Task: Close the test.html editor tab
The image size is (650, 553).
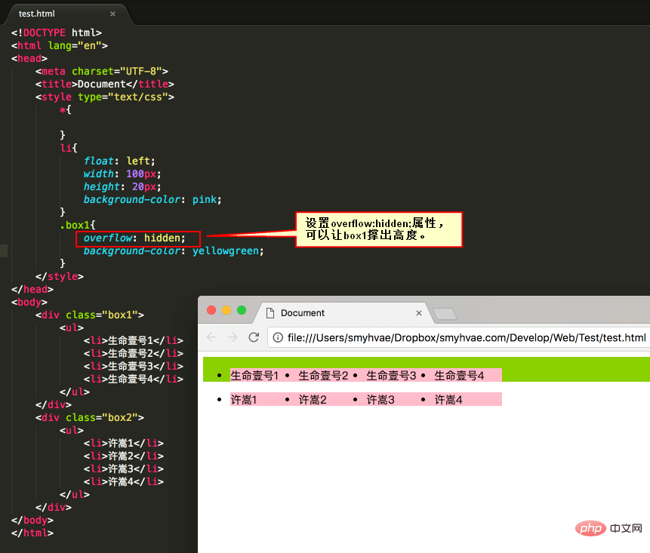Action: pyautogui.click(x=112, y=14)
